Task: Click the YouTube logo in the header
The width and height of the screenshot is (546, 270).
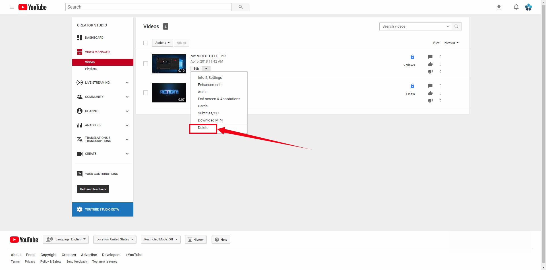Action: point(32,7)
